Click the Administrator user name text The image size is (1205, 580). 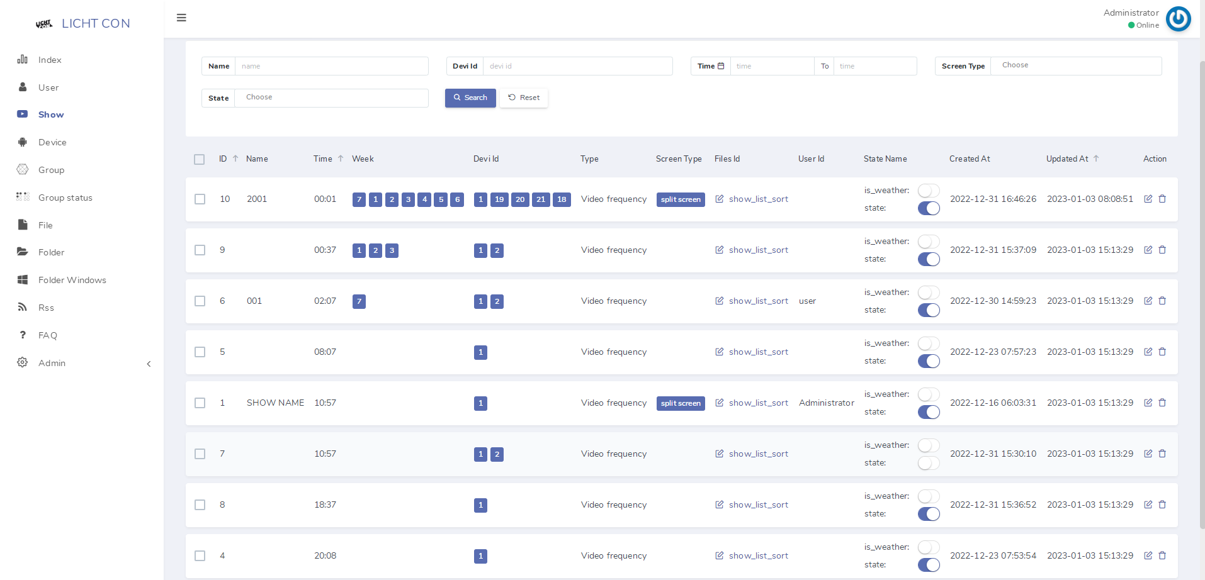pos(1131,13)
